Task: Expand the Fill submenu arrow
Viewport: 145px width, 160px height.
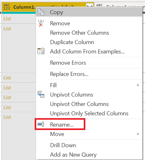Action: (138, 85)
